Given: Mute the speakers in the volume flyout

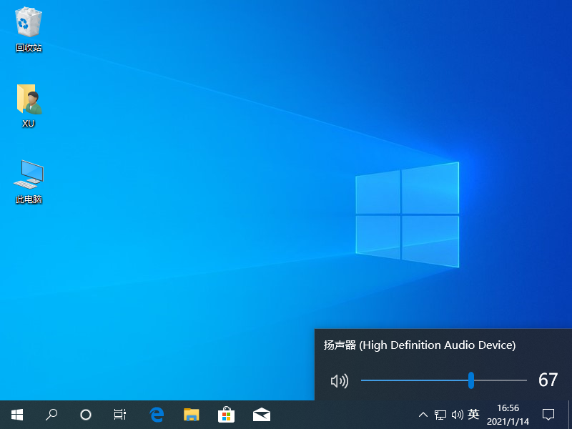Looking at the screenshot, I should click(339, 381).
